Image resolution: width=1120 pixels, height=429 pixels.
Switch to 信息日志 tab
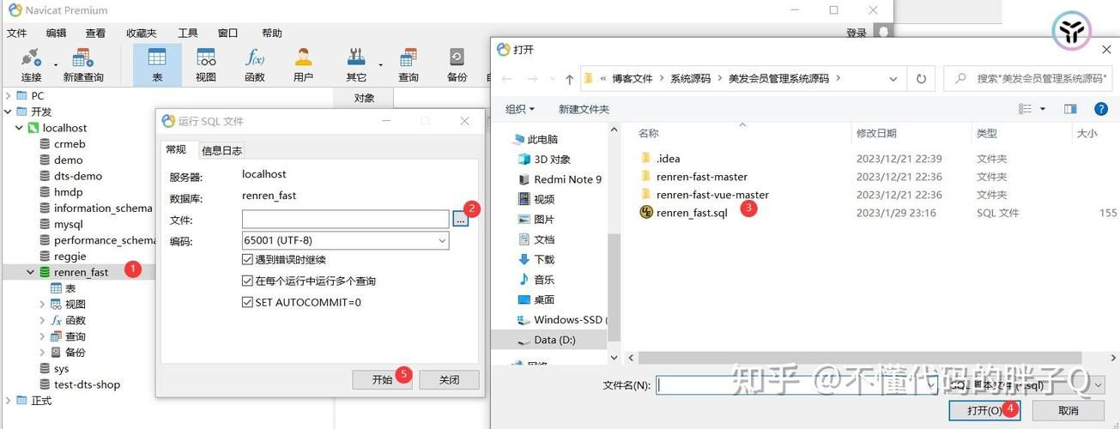tap(221, 150)
